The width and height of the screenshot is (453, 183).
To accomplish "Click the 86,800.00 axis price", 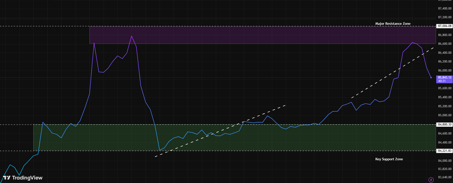I will (445, 35).
